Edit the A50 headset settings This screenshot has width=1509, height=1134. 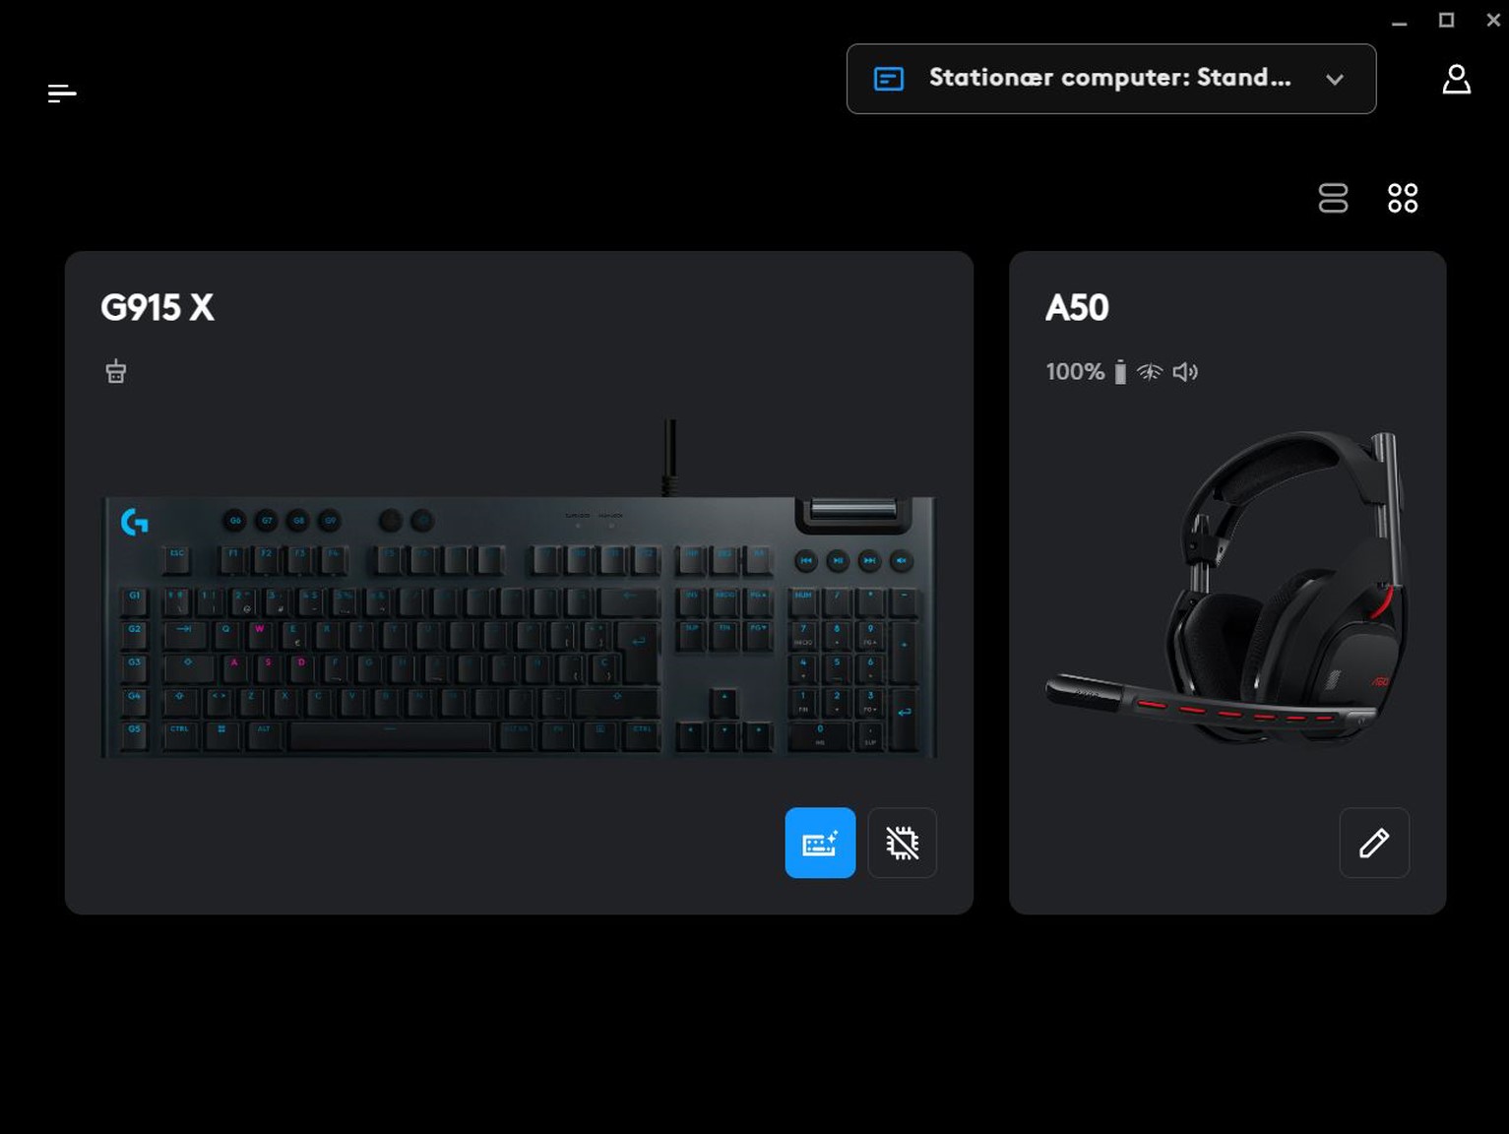tap(1374, 843)
